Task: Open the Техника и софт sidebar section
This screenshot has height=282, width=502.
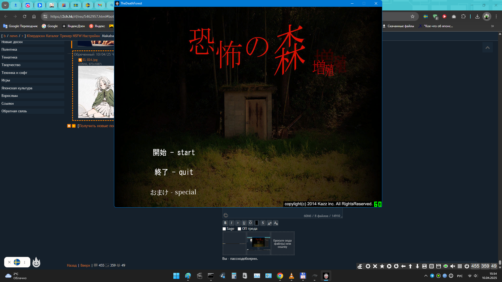Action: pos(32,73)
